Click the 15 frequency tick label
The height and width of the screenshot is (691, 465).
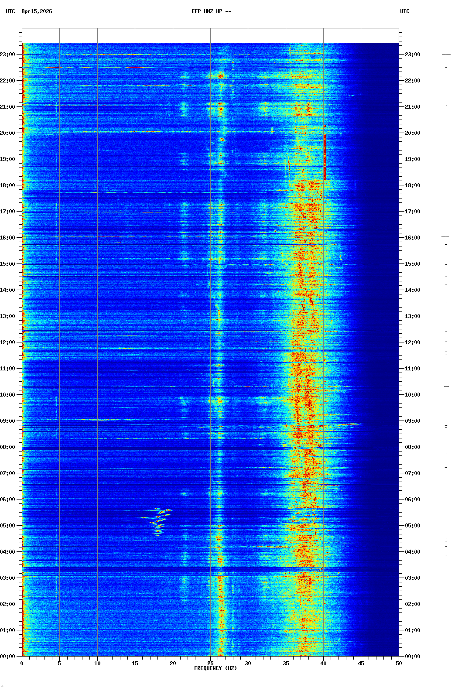[x=135, y=664]
